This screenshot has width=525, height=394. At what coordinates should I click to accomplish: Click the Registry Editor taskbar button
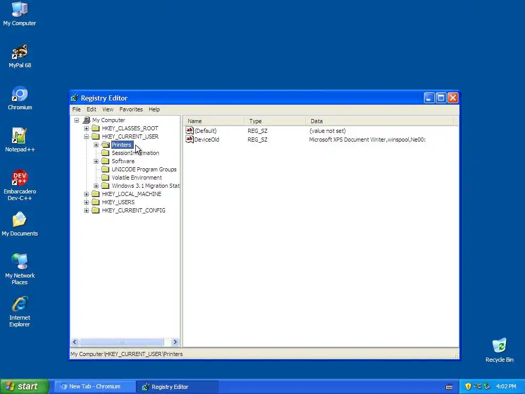pos(178,387)
